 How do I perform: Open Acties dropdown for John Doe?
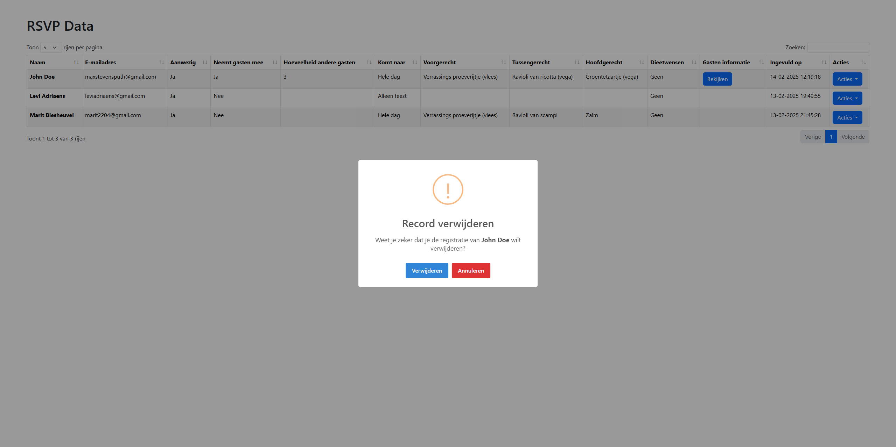(x=847, y=79)
